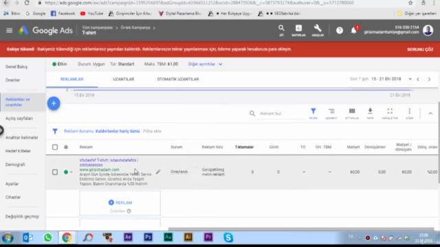The width and height of the screenshot is (440, 247).
Task: Go to next date range
Action: (x=429, y=80)
